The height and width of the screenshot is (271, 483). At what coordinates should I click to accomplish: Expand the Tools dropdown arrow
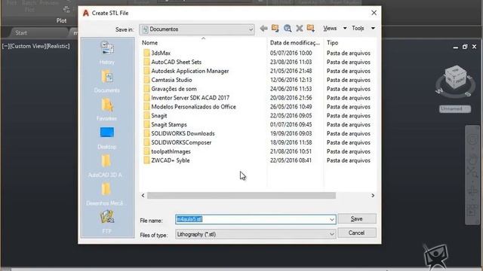373,29
